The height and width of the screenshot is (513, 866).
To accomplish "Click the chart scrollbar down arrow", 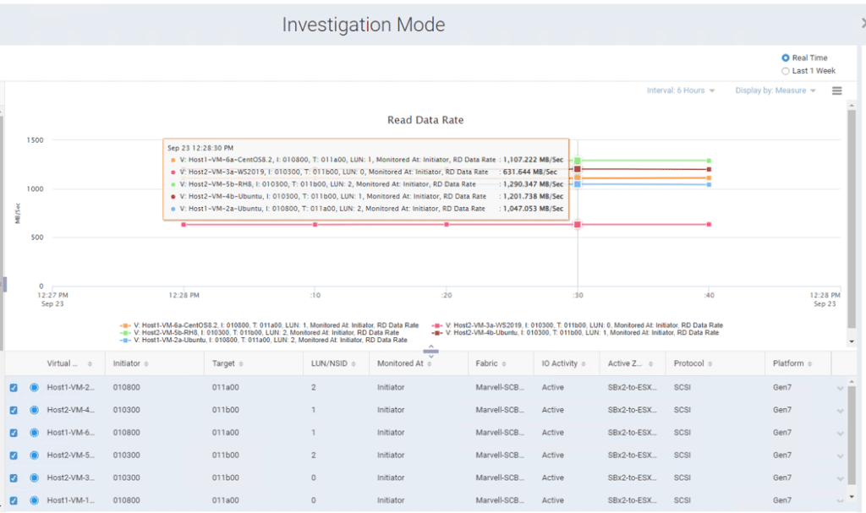I will (x=852, y=341).
